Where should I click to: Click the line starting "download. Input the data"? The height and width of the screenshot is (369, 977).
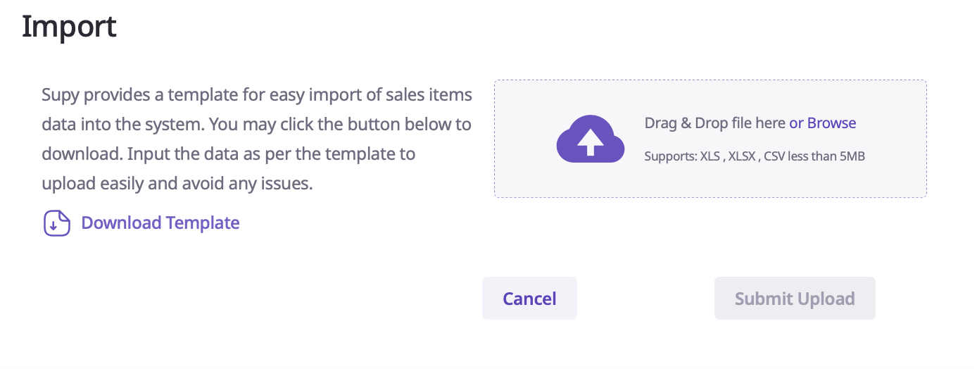(x=228, y=154)
